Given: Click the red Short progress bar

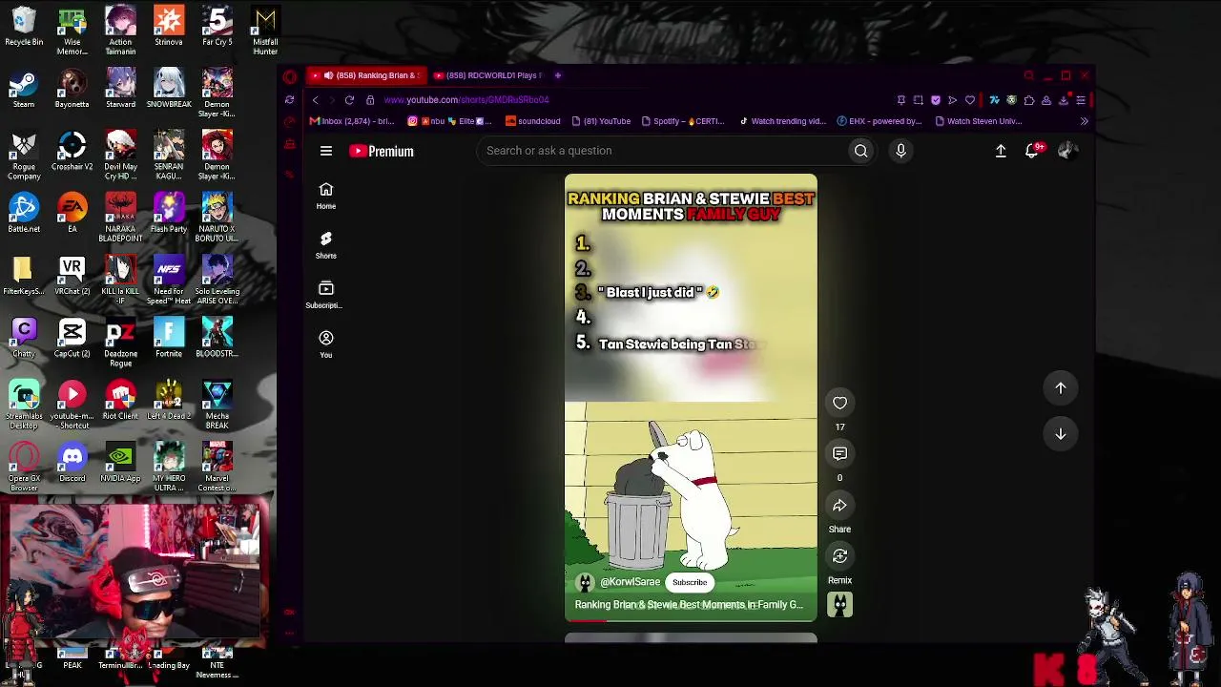Looking at the screenshot, I should point(691,621).
